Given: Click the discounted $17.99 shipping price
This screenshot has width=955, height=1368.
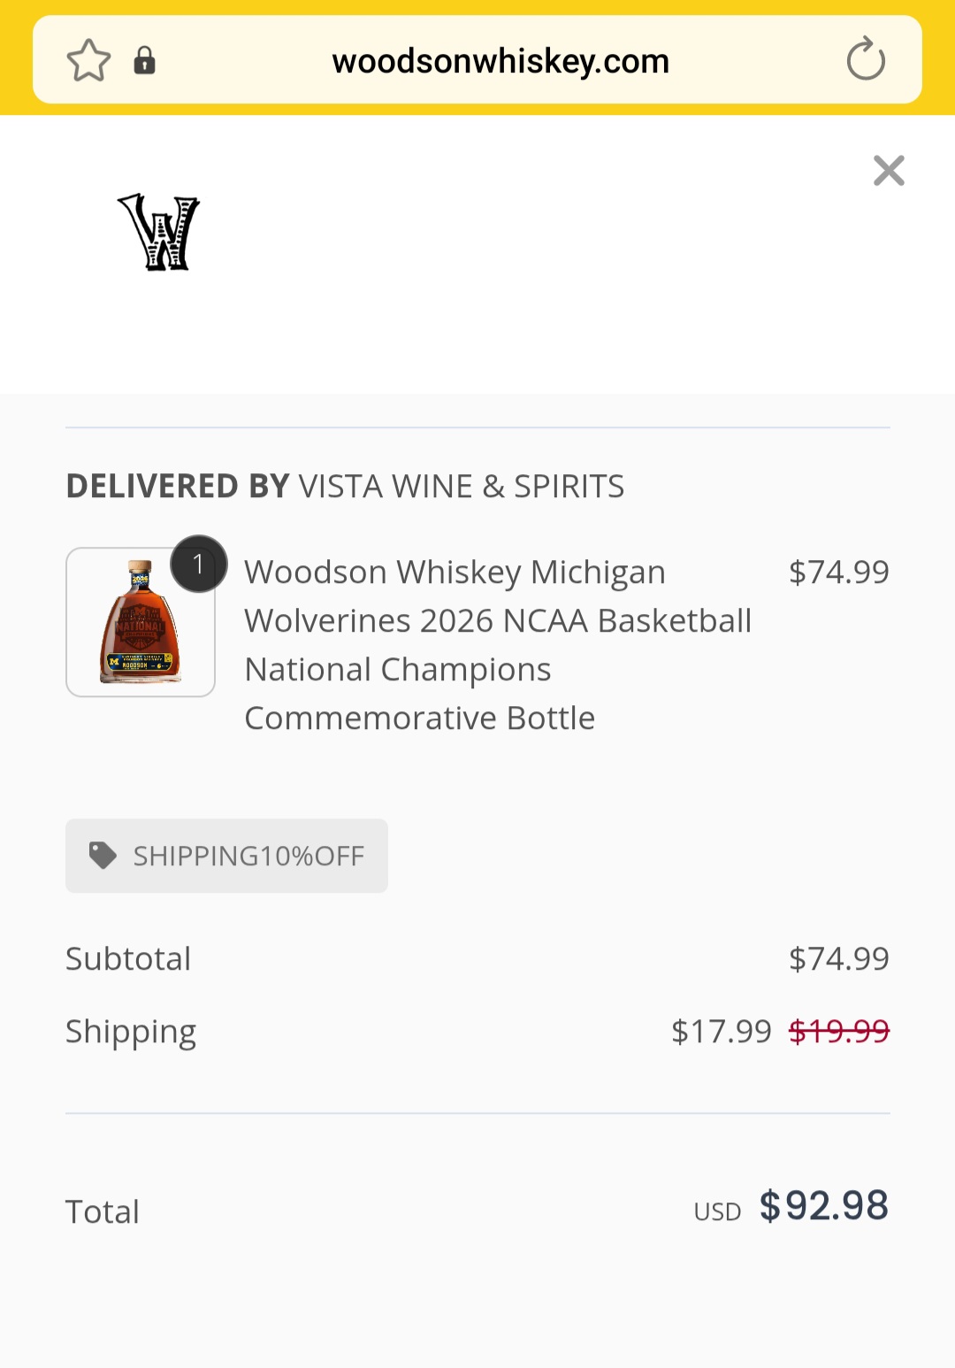Looking at the screenshot, I should (x=721, y=1032).
